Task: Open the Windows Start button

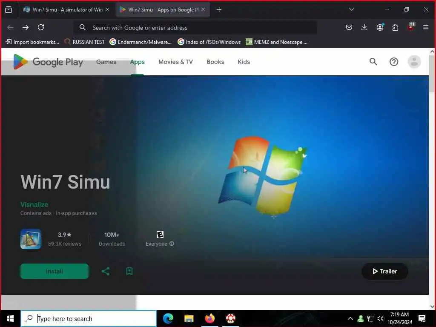Action: 10,318
